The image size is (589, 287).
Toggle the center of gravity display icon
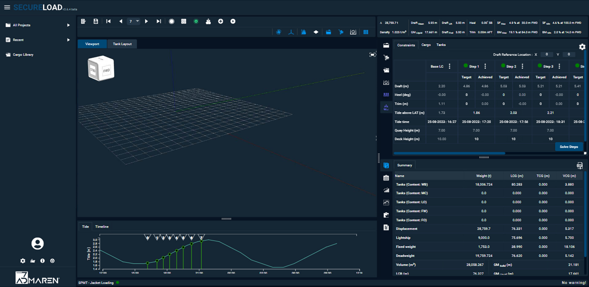coord(353,32)
